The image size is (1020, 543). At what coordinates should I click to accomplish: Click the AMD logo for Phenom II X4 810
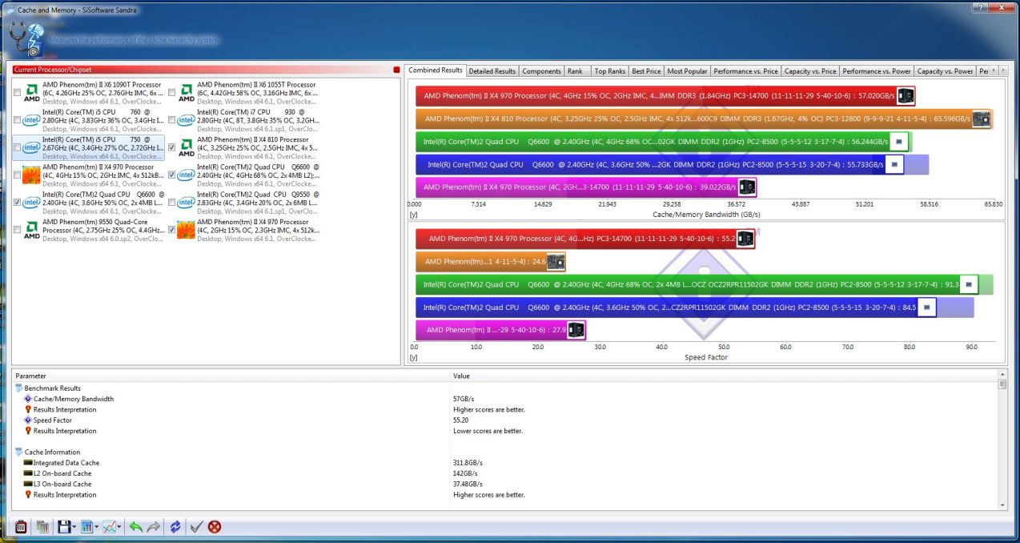187,147
